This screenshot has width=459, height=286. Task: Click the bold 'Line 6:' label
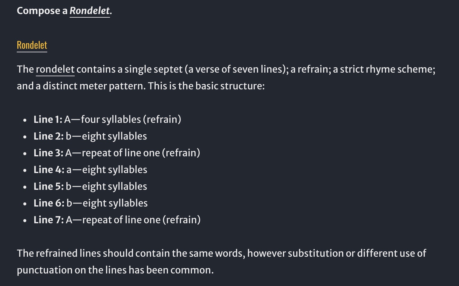coord(49,203)
